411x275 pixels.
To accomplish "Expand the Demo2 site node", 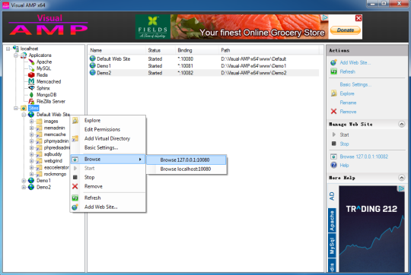I will [24, 188].
